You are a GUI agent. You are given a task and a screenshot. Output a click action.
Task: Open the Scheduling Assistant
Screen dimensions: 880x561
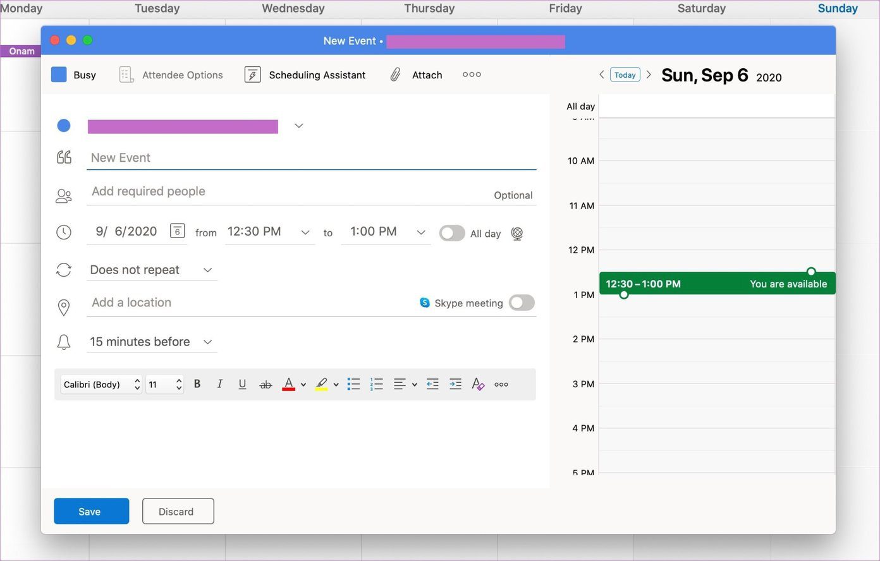click(x=305, y=75)
